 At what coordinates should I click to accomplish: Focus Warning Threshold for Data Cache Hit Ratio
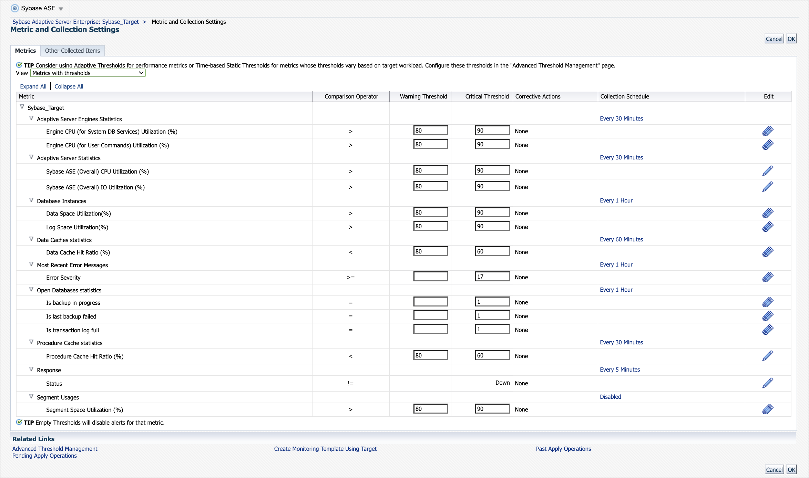431,251
